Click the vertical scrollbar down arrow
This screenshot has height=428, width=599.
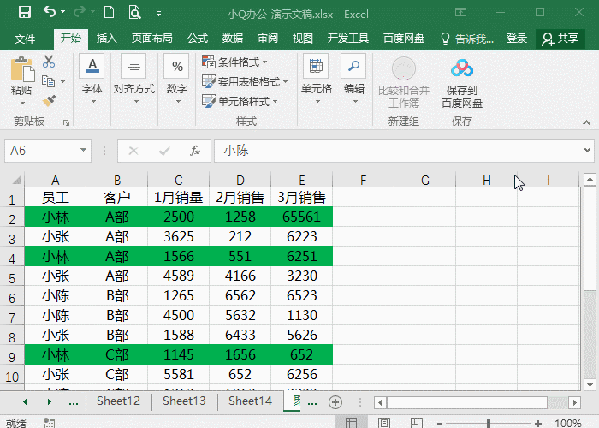pos(590,384)
